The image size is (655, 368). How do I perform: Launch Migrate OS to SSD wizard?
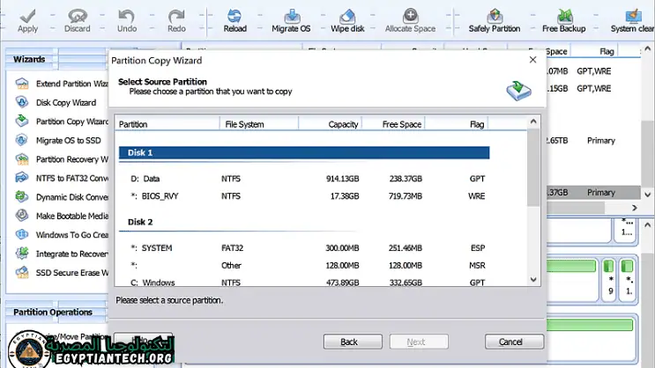tap(58, 140)
